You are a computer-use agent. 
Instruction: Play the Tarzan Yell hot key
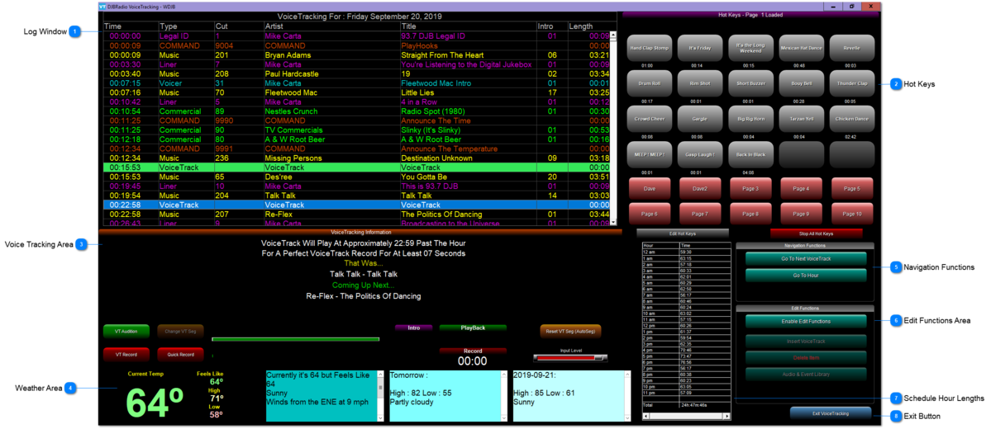[802, 119]
